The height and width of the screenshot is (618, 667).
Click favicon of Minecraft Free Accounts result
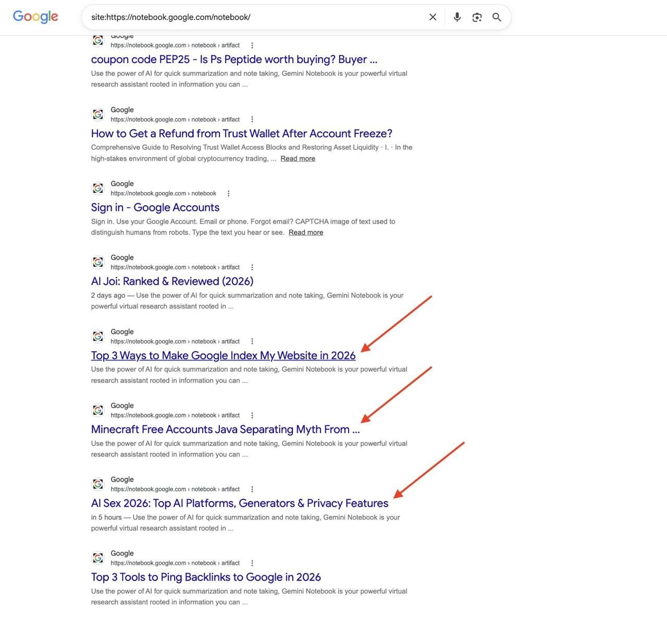pos(98,410)
